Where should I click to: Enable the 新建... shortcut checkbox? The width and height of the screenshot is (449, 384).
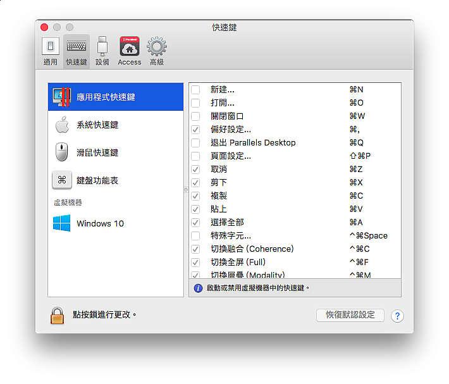[x=195, y=90]
